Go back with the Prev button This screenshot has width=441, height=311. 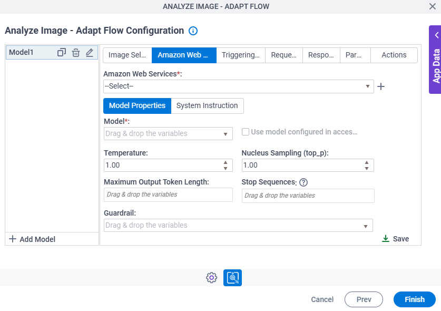(364, 299)
